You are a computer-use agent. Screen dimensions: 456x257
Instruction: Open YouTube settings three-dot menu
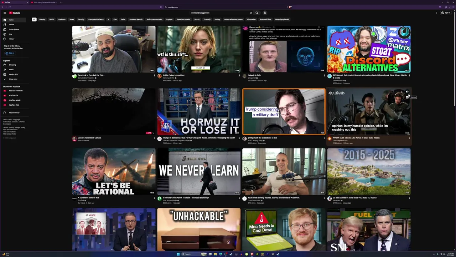(437, 13)
